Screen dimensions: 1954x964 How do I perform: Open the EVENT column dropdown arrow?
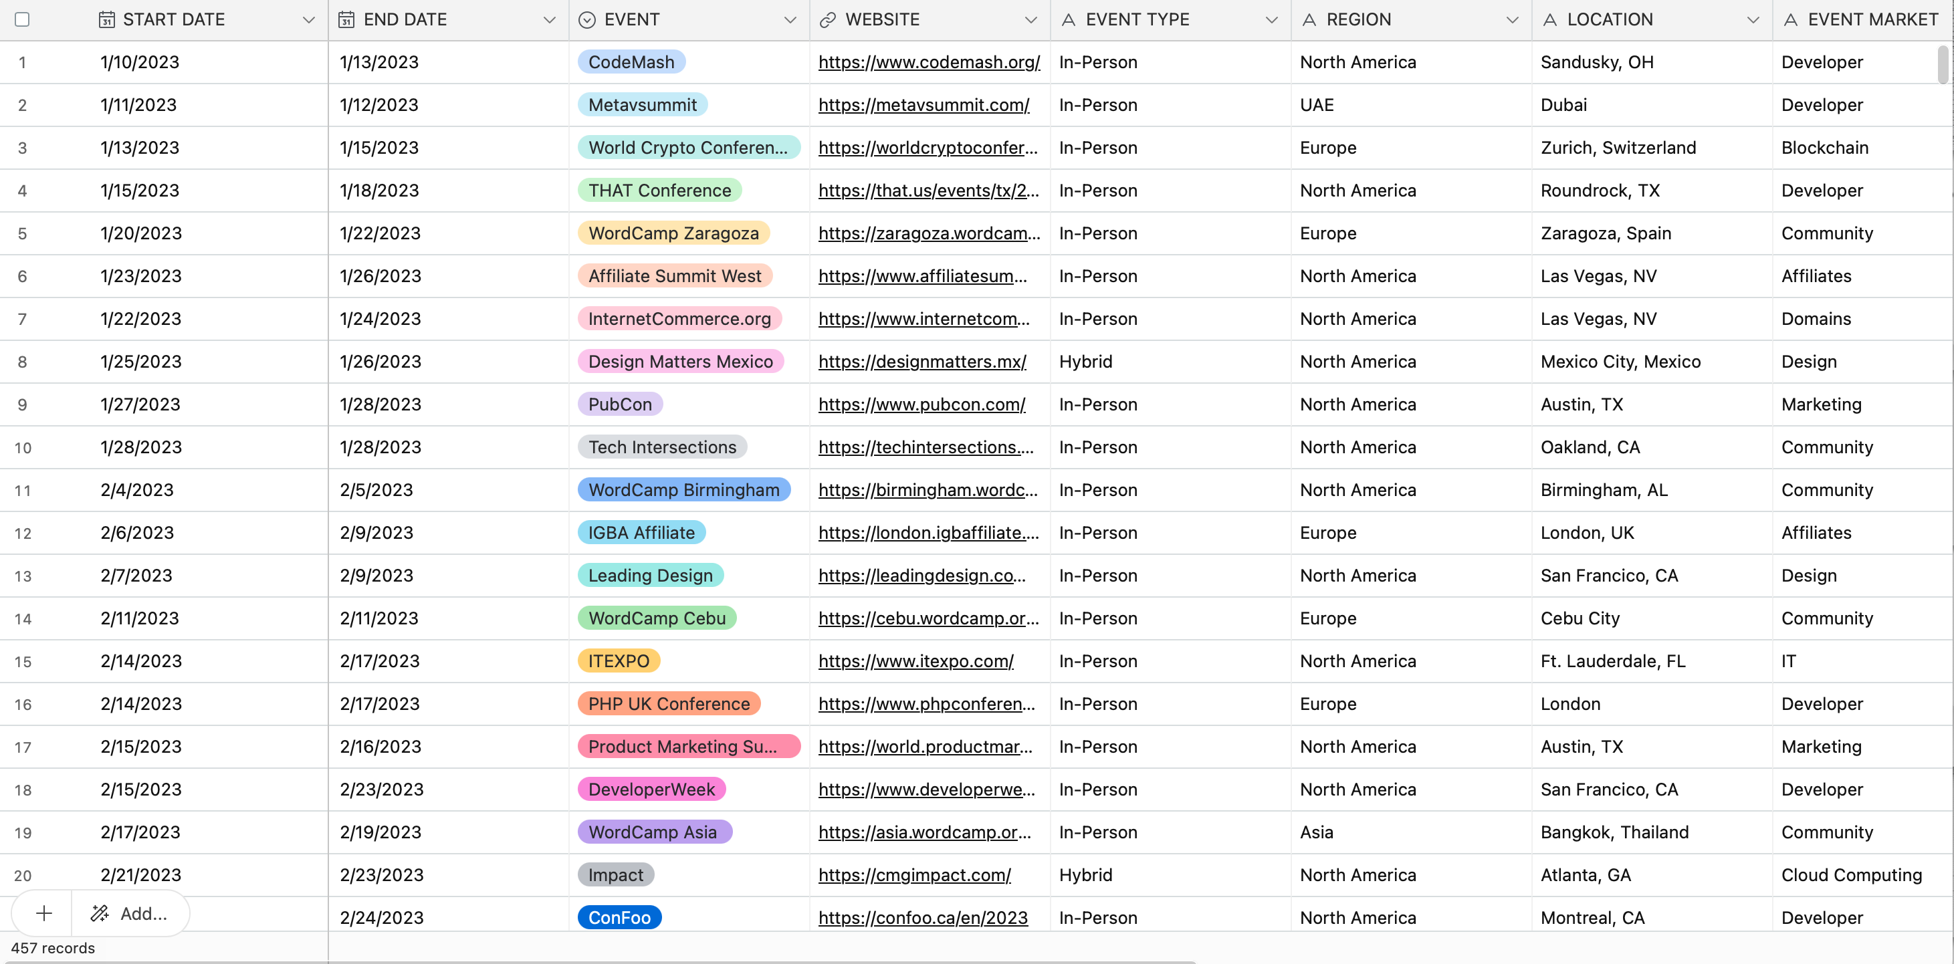790,21
